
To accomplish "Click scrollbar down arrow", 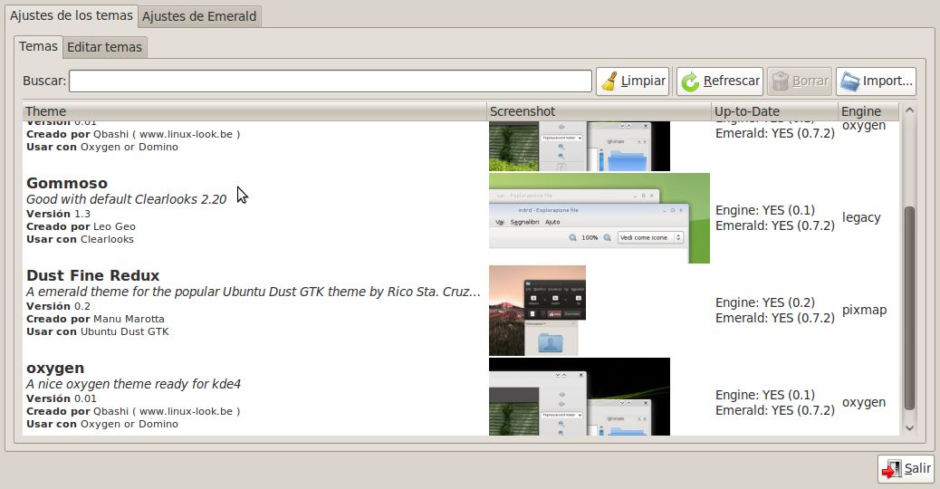I will 909,427.
